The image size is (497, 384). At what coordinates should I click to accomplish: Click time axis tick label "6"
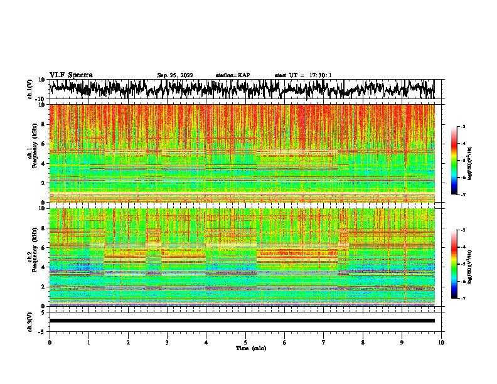(284, 343)
